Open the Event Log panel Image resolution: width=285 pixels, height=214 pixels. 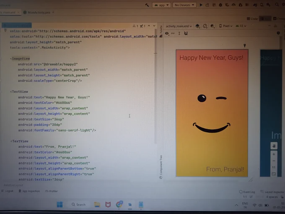click(247, 192)
